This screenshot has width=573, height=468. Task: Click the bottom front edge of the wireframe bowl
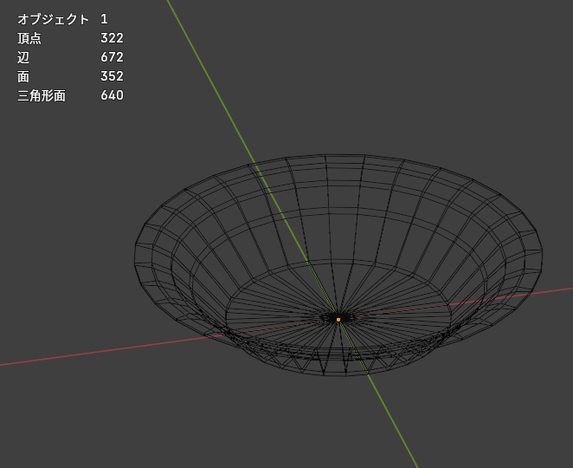point(344,374)
